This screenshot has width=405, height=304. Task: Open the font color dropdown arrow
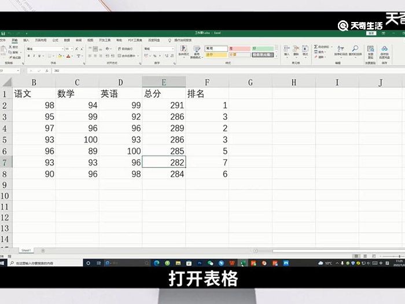pyautogui.click(x=72, y=56)
